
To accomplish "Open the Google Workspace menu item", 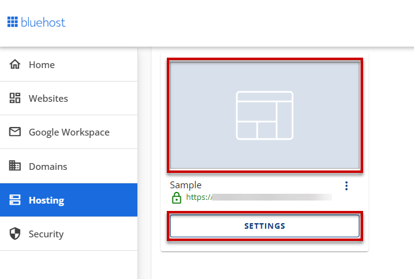I will coord(69,132).
